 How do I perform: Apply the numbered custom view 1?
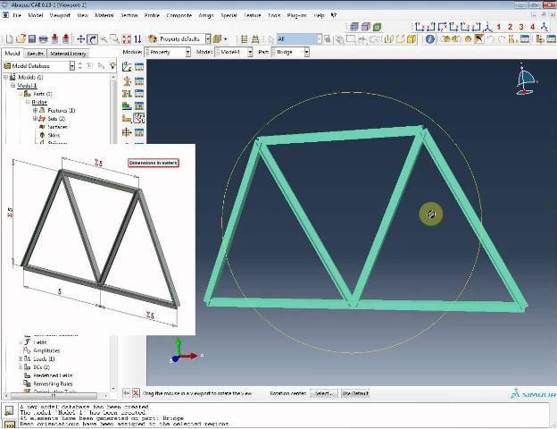[498, 27]
